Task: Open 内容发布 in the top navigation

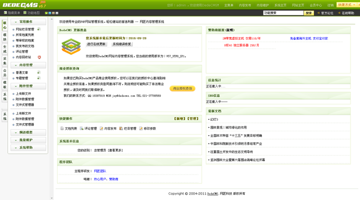Action: 245,5
